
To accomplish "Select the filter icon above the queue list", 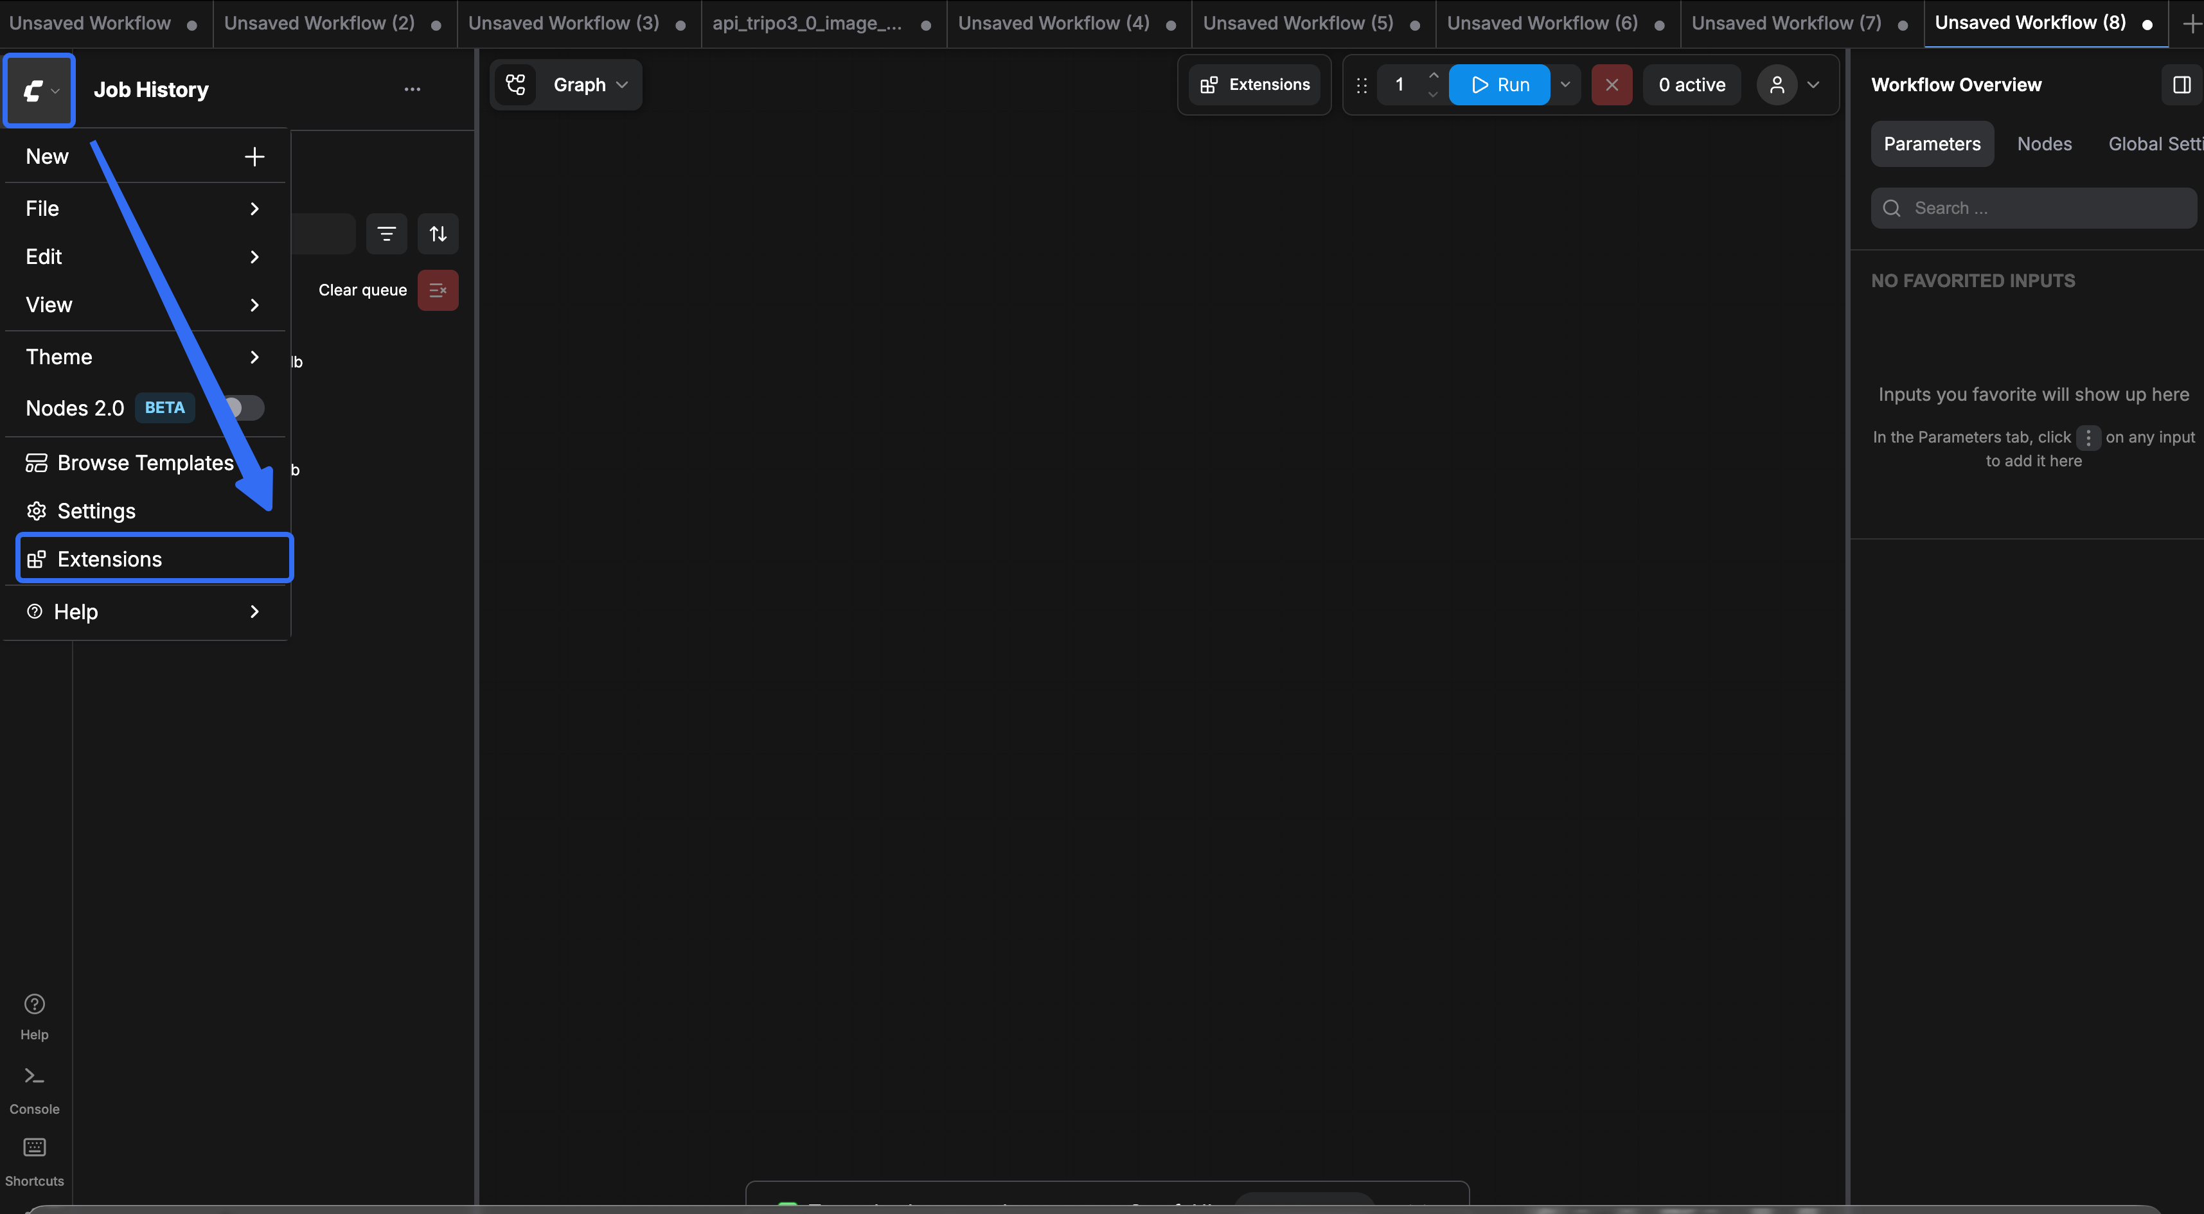I will [x=387, y=234].
